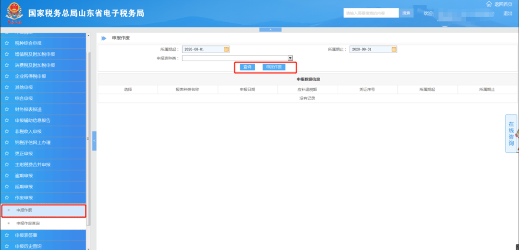519x250 pixels.
Task: Focus the header search input box
Action: pyautogui.click(x=371, y=13)
